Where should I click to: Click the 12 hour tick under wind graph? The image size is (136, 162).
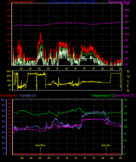tap(66, 69)
